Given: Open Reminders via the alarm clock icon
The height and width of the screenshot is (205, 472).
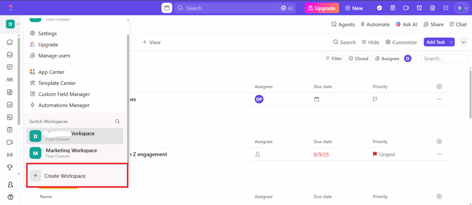Looking at the screenshot, I should [419, 8].
